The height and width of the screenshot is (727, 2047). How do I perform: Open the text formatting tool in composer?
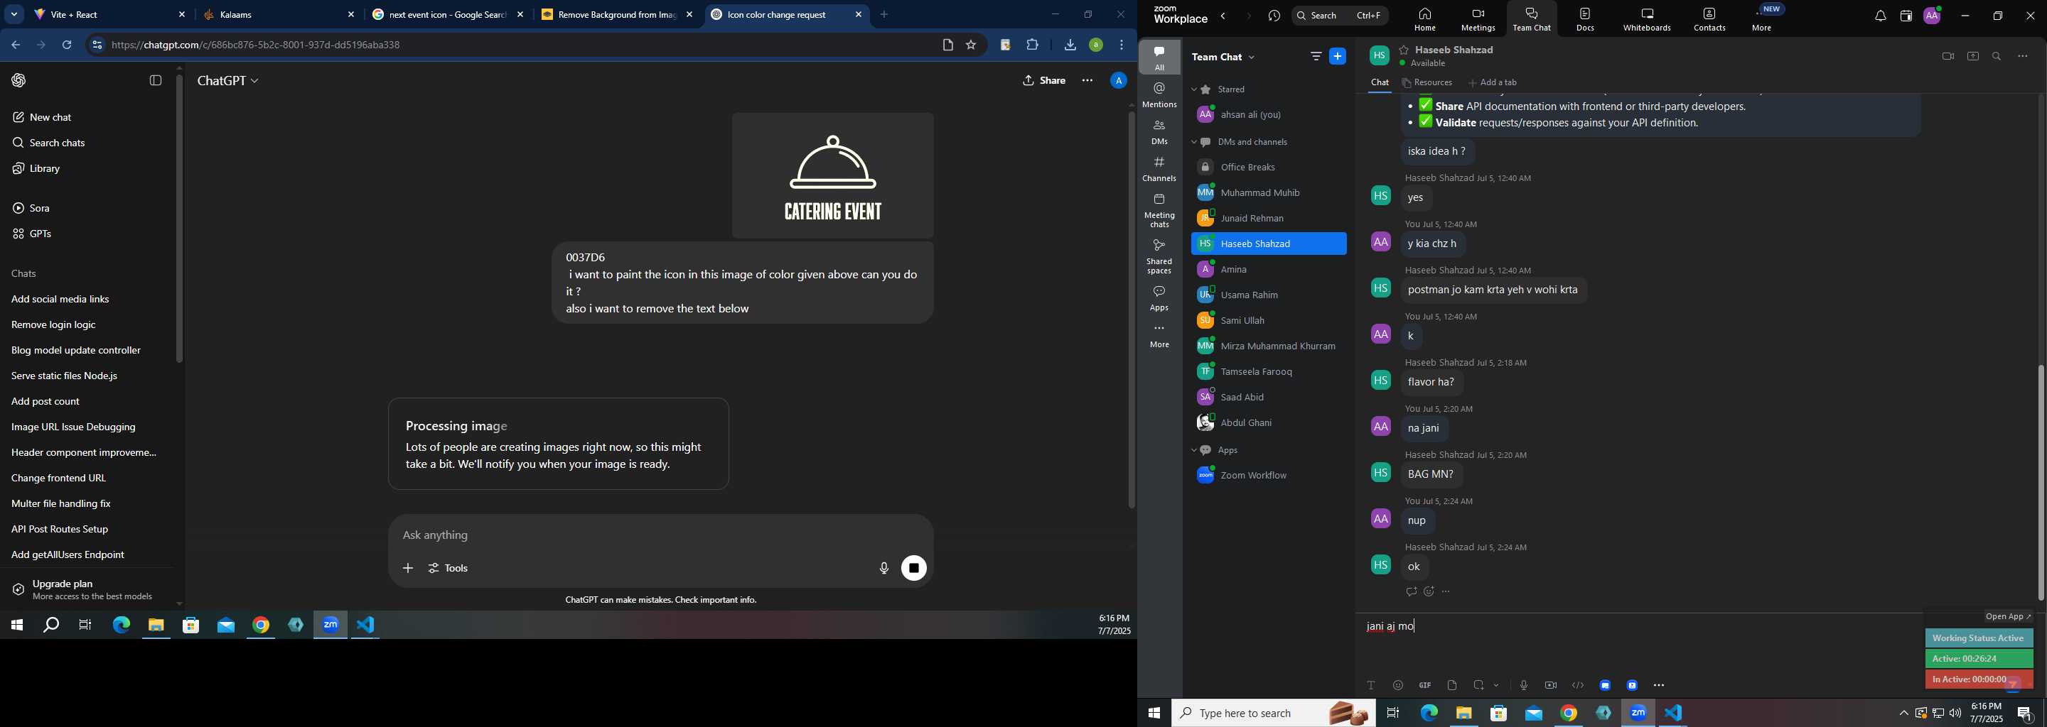pos(1371,685)
